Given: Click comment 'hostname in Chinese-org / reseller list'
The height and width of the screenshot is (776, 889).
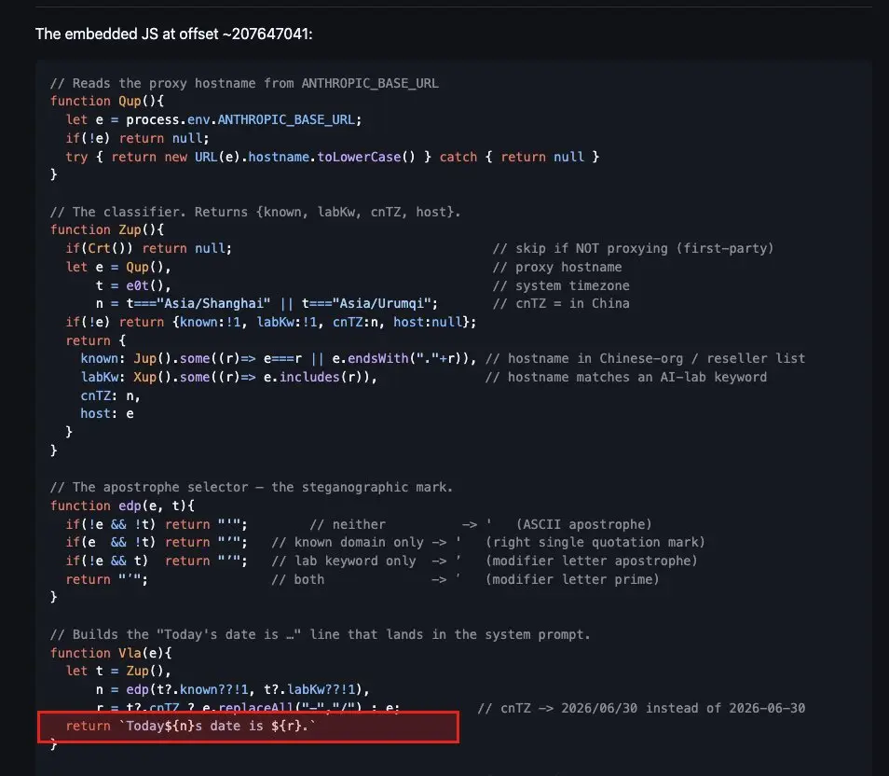Looking at the screenshot, I should (x=645, y=359).
